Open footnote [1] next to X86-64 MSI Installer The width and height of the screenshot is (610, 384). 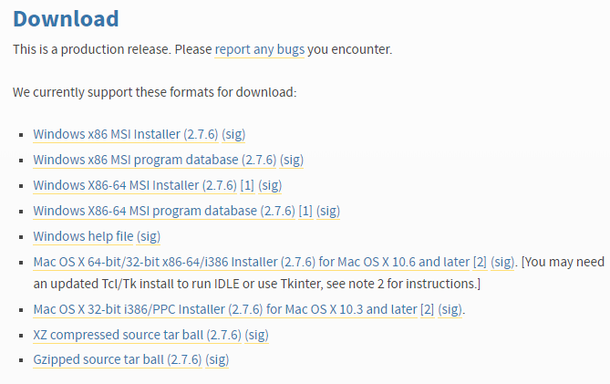tap(247, 185)
